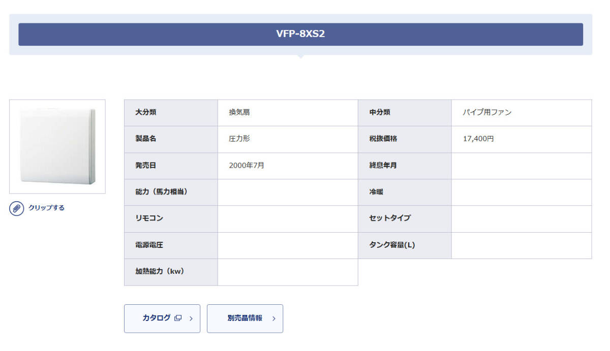This screenshot has width=610, height=351.
Task: Click the パイプ用ファン subcategory cell
Action: click(487, 112)
